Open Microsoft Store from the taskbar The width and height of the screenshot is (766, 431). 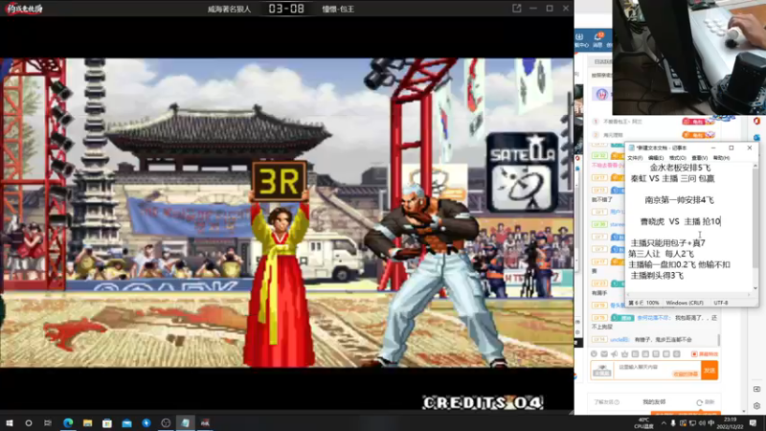pyautogui.click(x=107, y=422)
